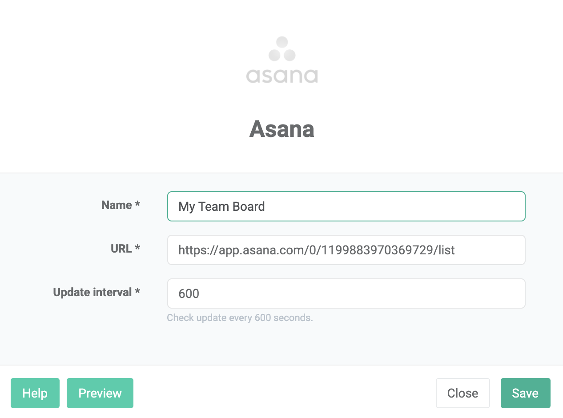Click the top dot of the Asana logo
Image resolution: width=563 pixels, height=418 pixels.
point(282,42)
